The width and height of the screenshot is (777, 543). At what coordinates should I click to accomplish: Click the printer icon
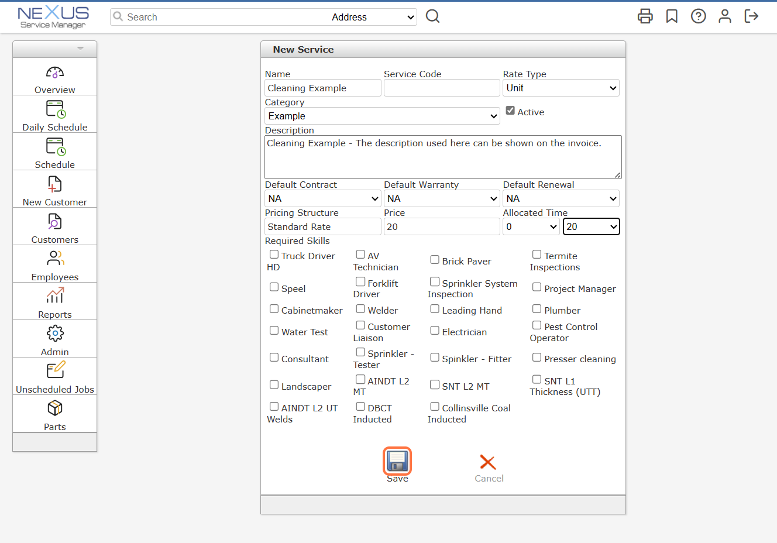coord(645,16)
